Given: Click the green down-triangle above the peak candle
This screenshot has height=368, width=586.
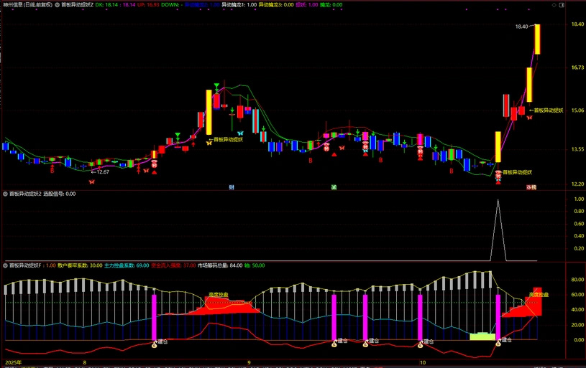Looking at the screenshot, I should click(x=216, y=87).
